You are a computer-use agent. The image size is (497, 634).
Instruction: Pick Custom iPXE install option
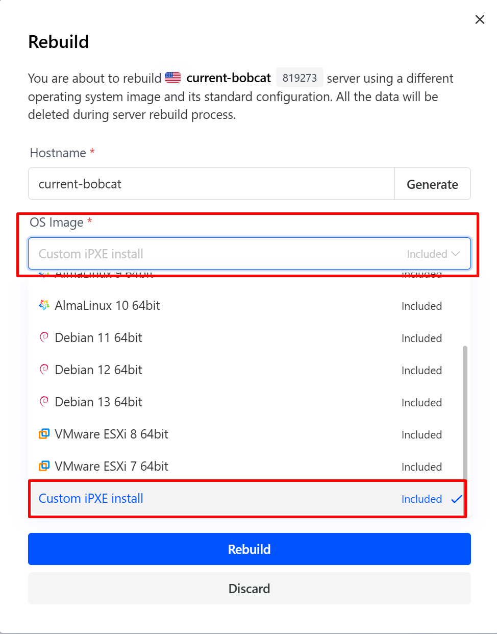tap(91, 499)
